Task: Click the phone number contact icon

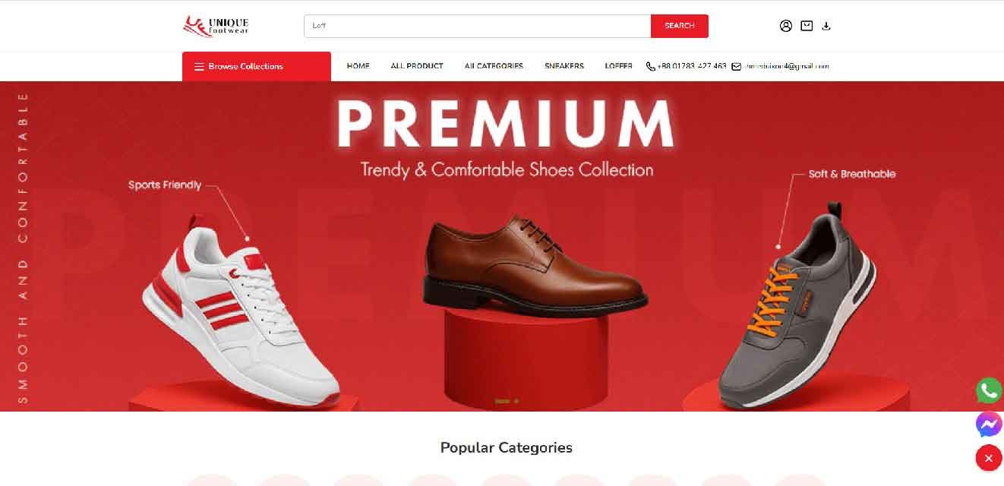Action: click(x=650, y=67)
